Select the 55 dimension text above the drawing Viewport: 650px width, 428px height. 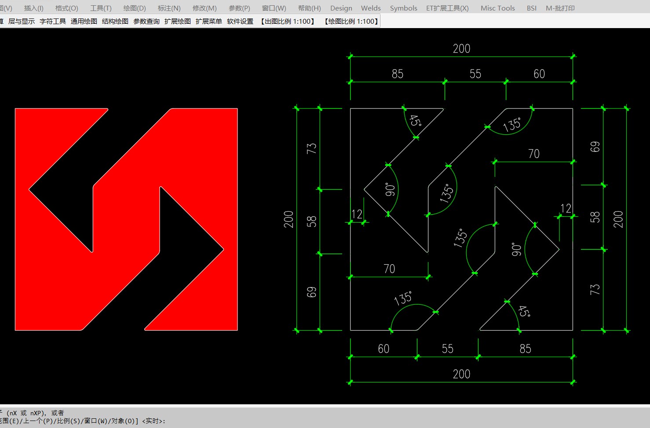(x=475, y=74)
